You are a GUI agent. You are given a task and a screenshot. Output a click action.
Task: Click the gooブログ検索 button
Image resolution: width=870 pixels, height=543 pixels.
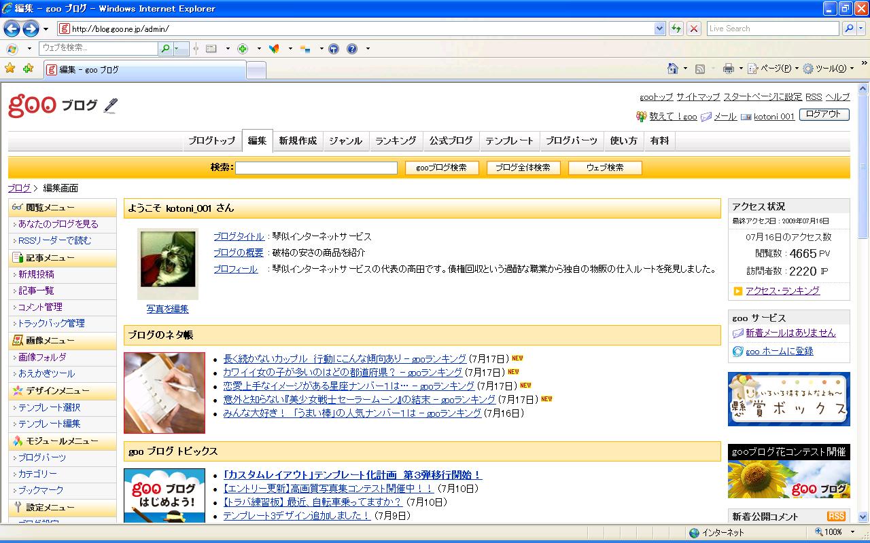coord(442,168)
